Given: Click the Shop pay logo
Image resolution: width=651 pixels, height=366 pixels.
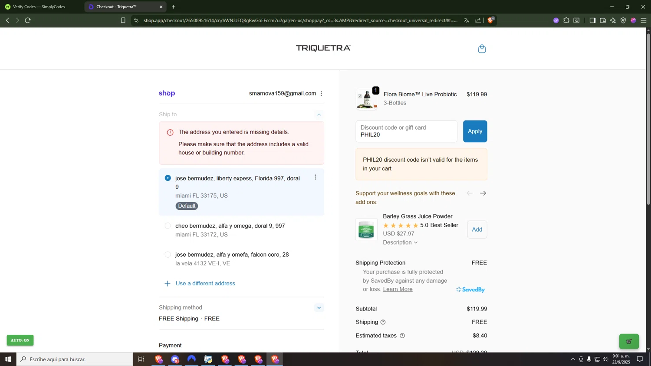Looking at the screenshot, I should [167, 93].
